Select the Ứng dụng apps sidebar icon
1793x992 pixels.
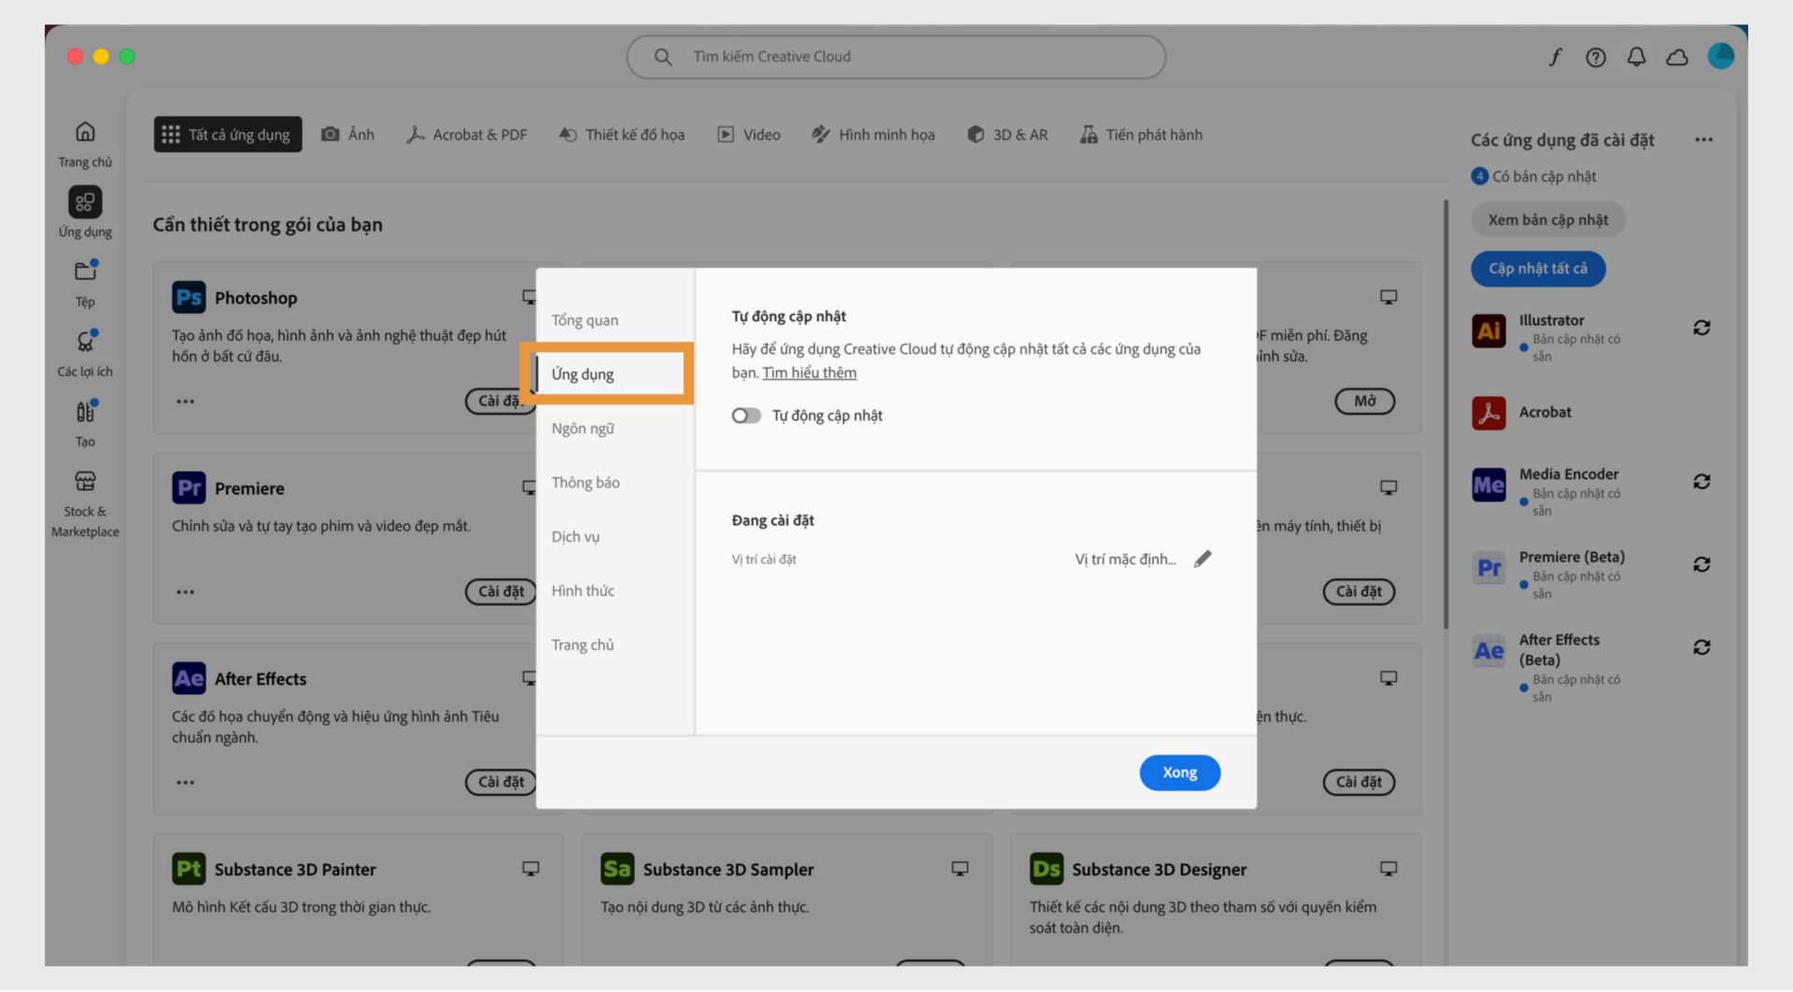coord(85,202)
